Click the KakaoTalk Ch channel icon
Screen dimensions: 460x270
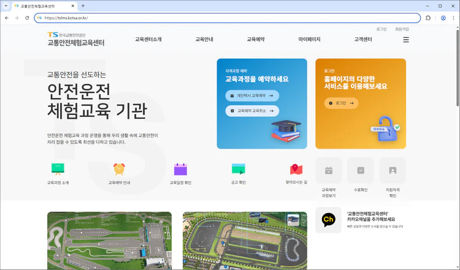(x=328, y=220)
